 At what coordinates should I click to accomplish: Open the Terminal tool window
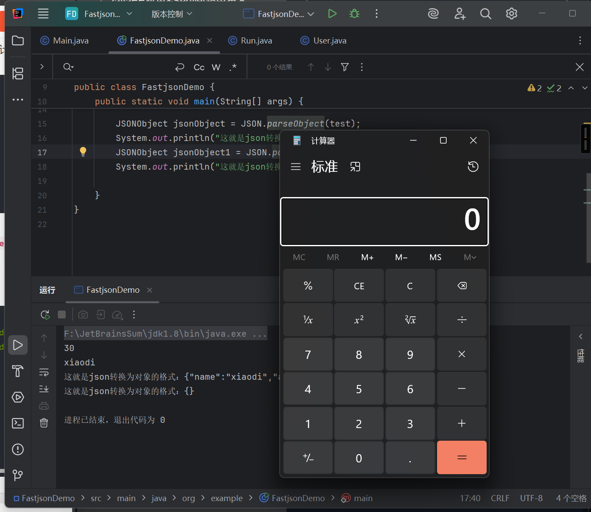click(x=18, y=423)
